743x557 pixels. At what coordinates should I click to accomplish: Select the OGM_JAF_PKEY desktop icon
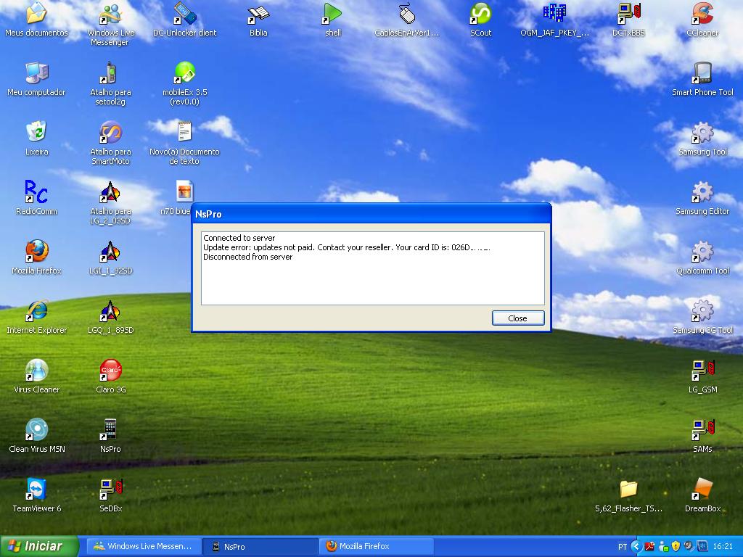pos(554,13)
